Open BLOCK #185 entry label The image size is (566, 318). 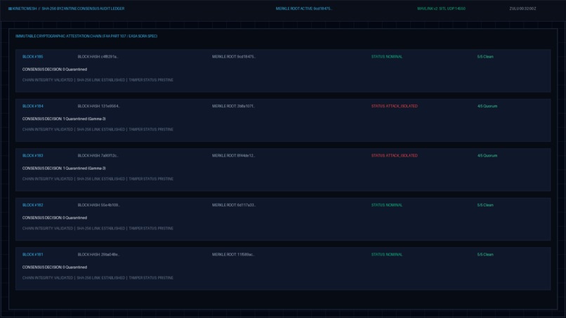coord(32,57)
